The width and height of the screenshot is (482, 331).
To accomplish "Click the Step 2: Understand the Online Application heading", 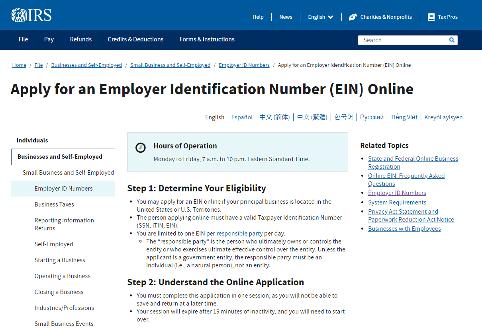I will (216, 282).
